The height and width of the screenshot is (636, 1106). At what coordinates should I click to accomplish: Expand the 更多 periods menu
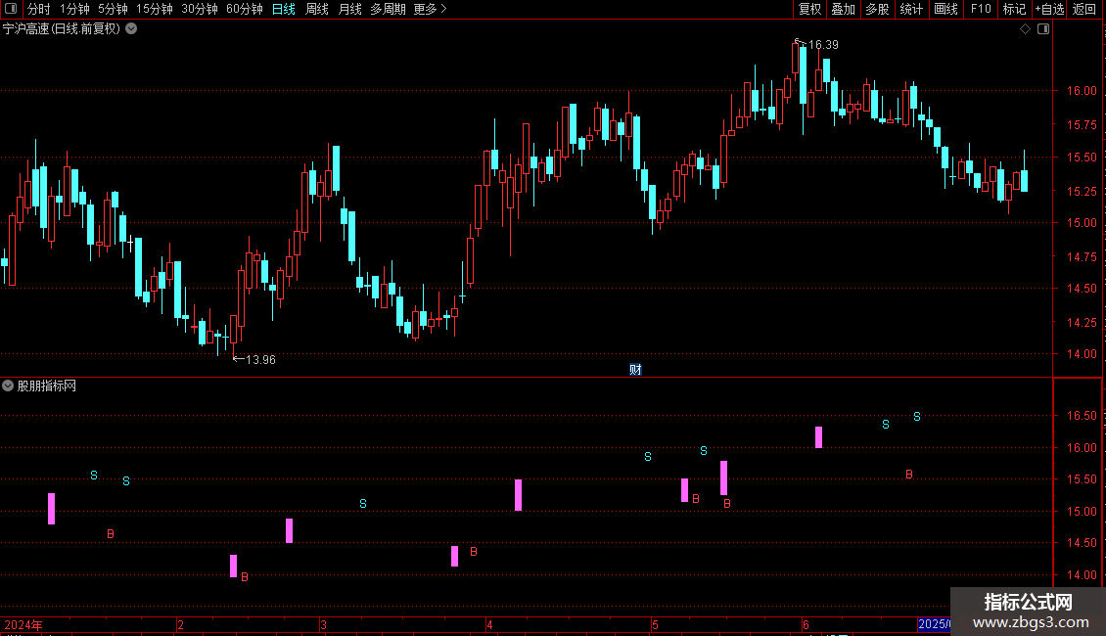pos(430,9)
